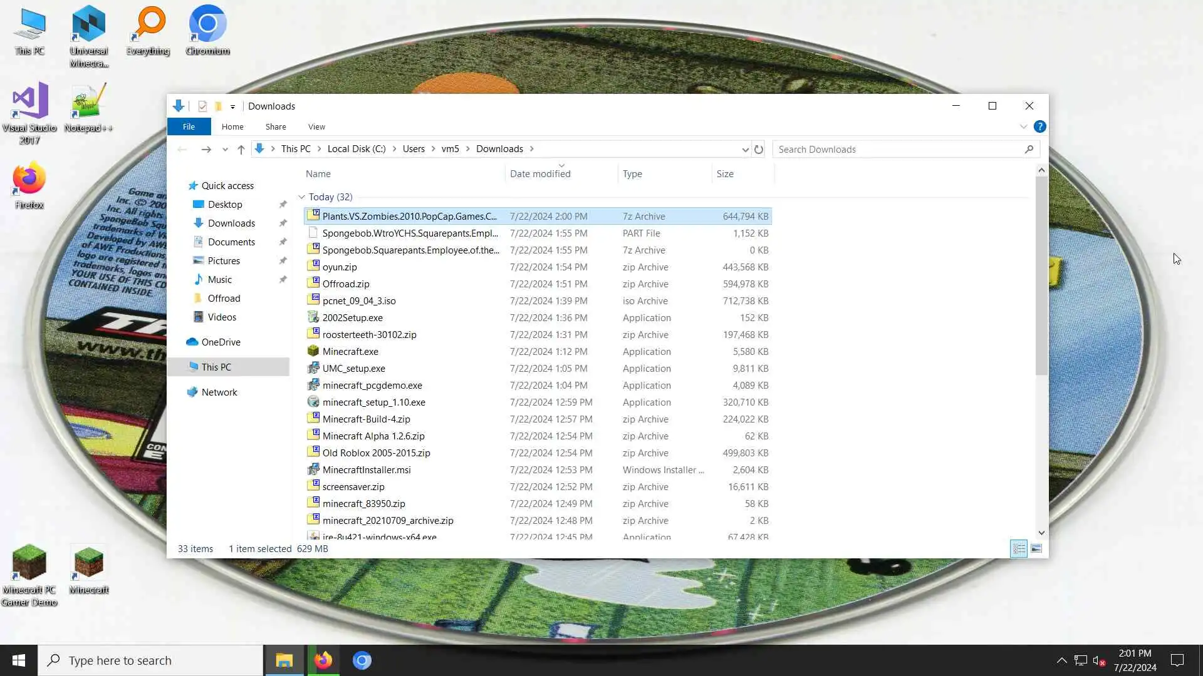
Task: Click the Users breadcrumb in address bar
Action: coord(414,149)
